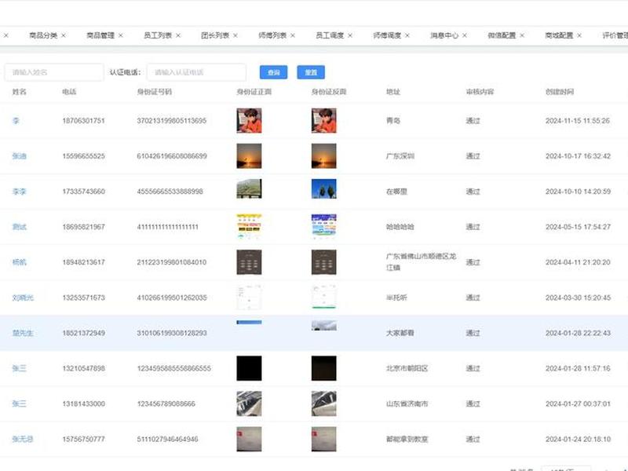View ID back image for 测试
628x471 pixels.
pos(324,227)
